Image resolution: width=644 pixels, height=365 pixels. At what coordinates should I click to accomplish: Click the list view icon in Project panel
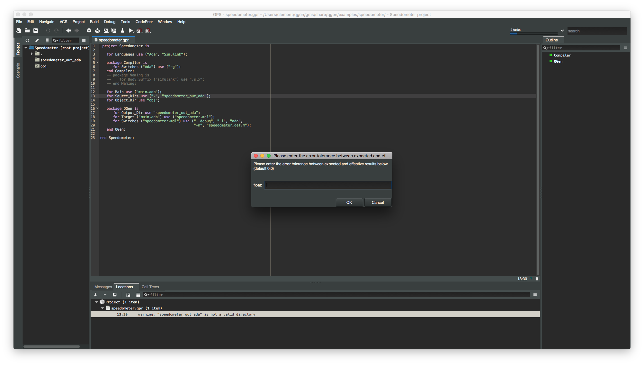point(47,40)
